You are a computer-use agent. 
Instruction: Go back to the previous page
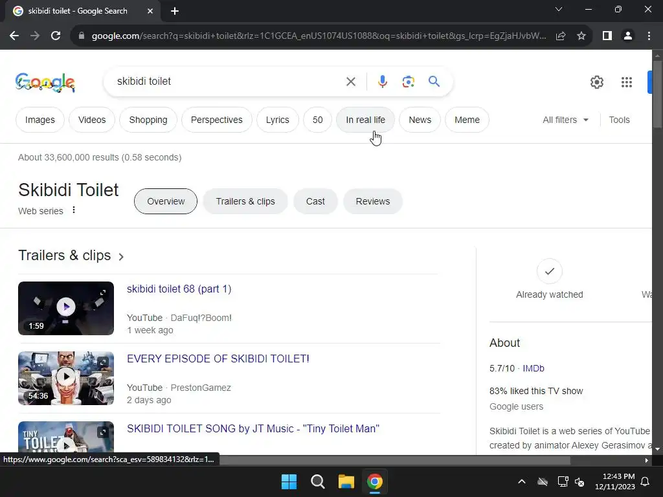tap(14, 36)
